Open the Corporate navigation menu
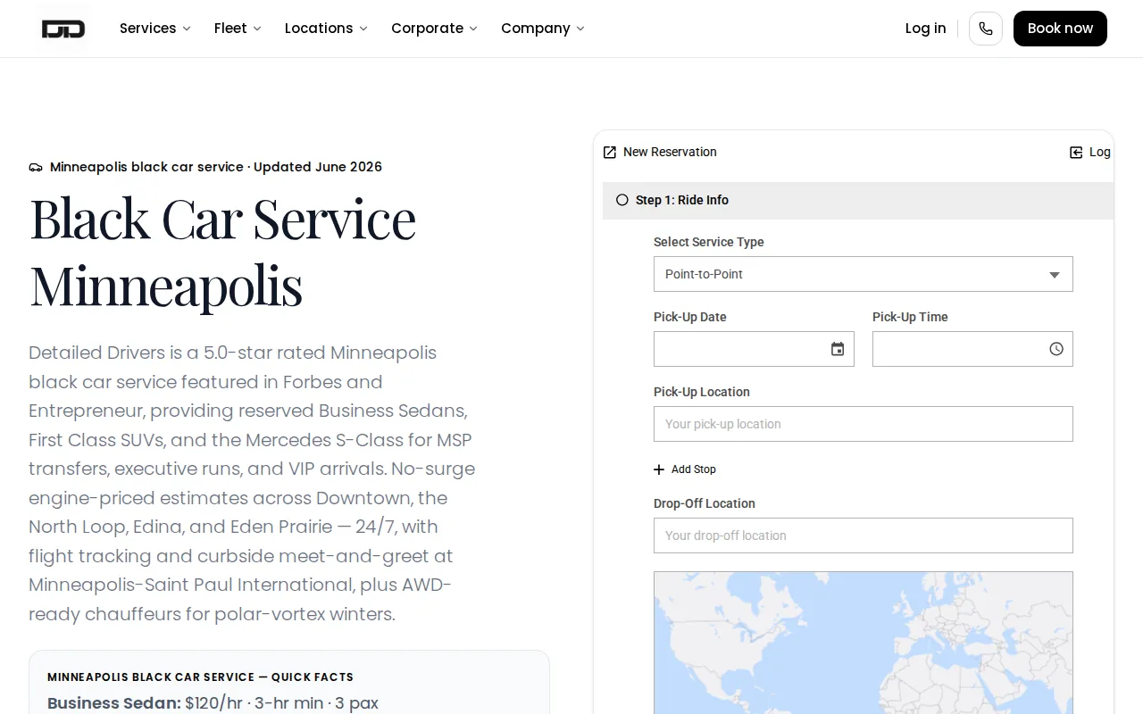The height and width of the screenshot is (714, 1143). click(x=434, y=29)
